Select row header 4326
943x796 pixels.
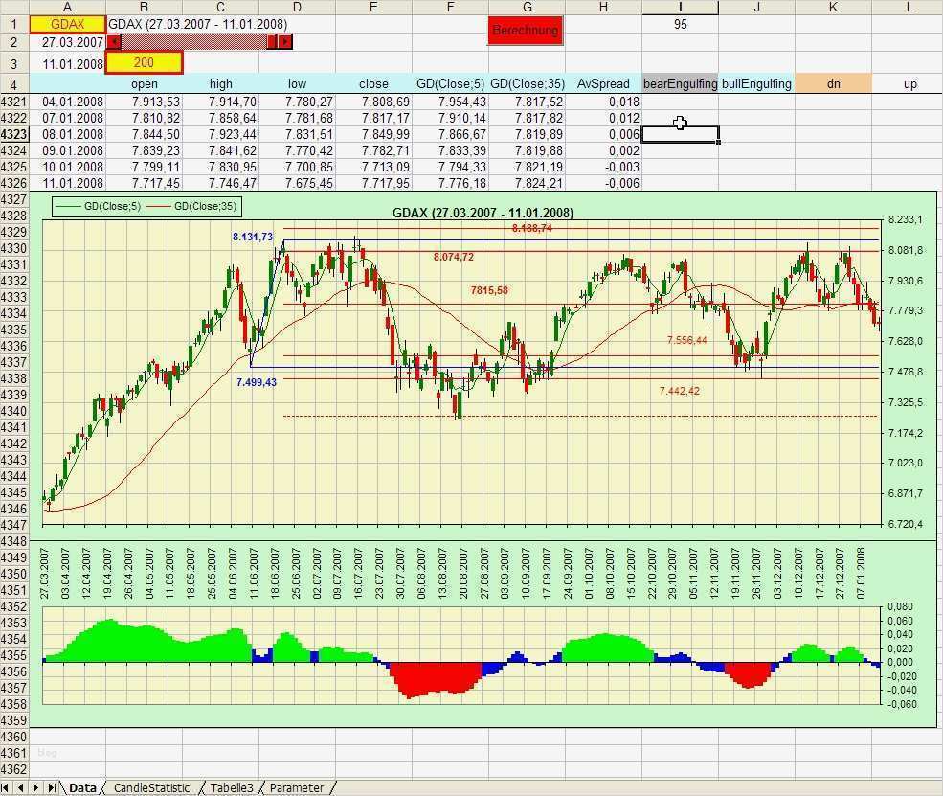13,183
